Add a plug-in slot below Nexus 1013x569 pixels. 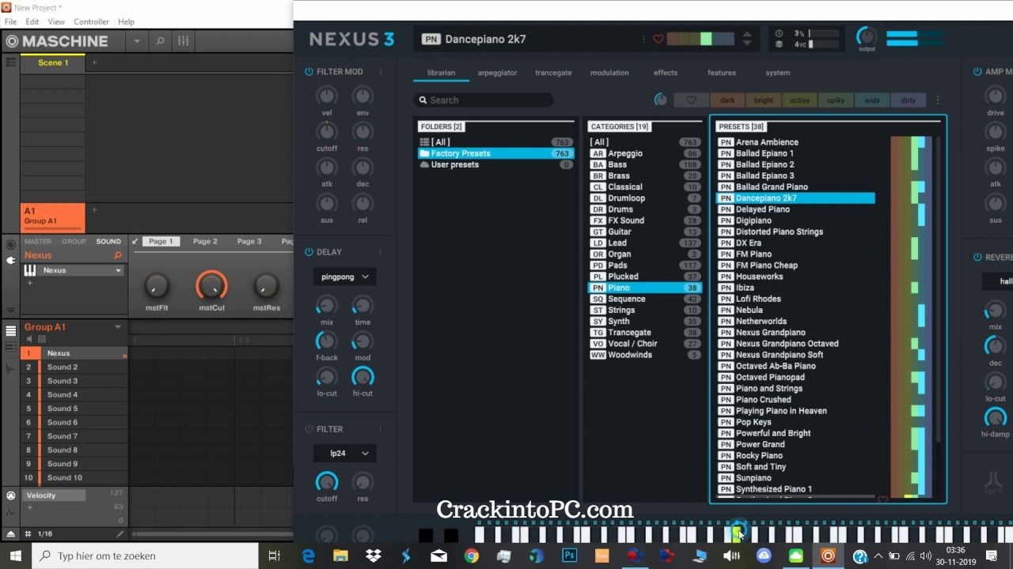coord(30,283)
